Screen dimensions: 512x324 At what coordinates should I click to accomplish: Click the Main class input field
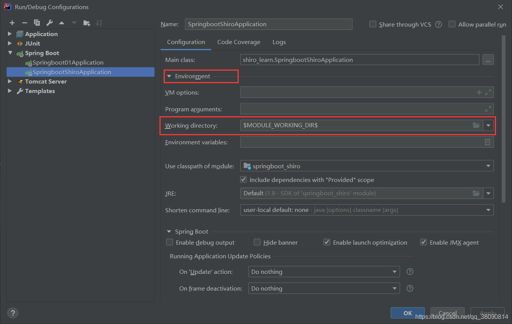tap(360, 60)
